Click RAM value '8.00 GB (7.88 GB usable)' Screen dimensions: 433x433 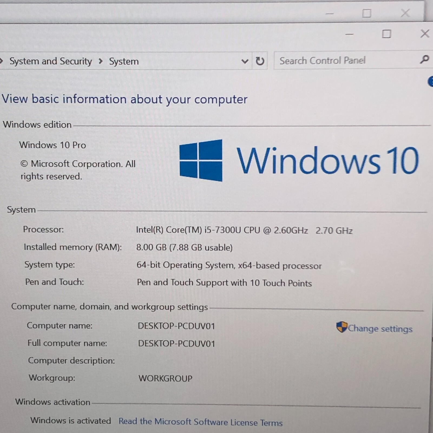(184, 247)
